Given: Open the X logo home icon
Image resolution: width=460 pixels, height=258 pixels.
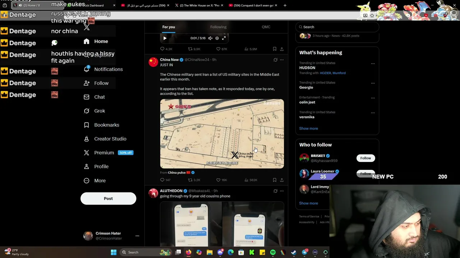Looking at the screenshot, I should click(87, 27).
